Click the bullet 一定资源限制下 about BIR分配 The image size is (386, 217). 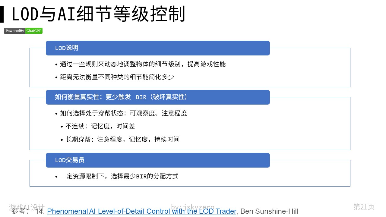119,176
